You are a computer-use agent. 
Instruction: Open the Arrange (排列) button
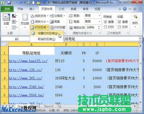pos(135,21)
